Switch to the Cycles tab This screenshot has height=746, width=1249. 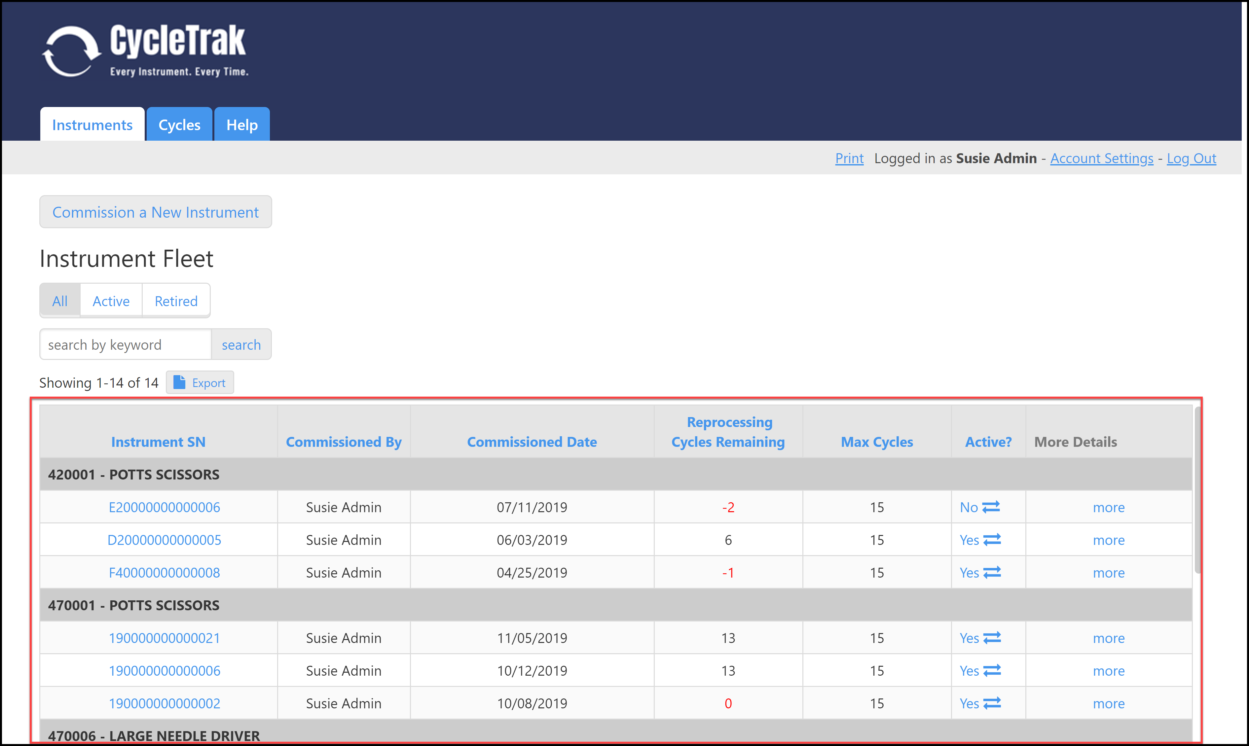pos(179,125)
